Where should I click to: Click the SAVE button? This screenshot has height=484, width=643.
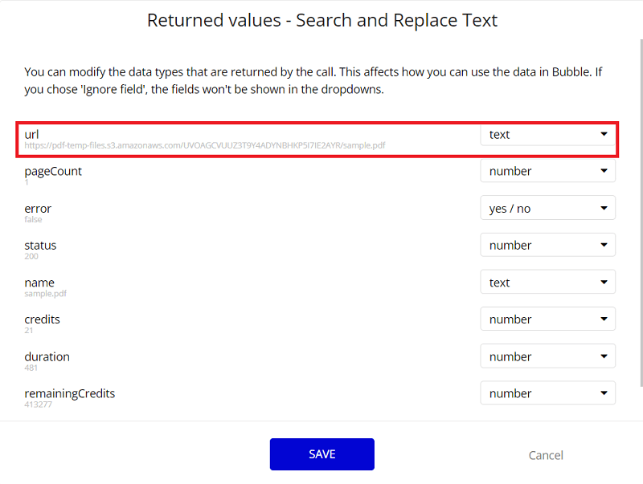[x=321, y=454]
